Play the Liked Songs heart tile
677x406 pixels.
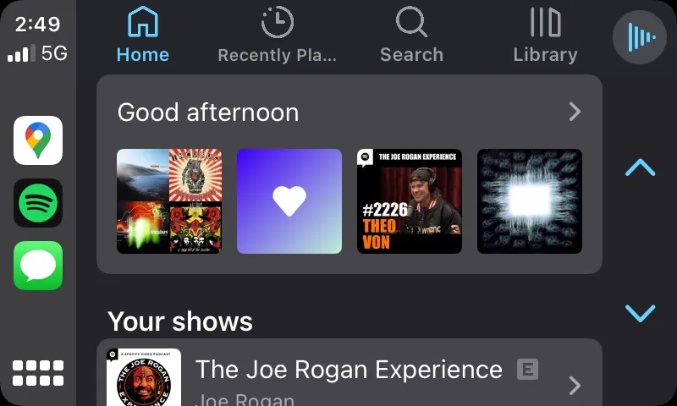coord(289,201)
